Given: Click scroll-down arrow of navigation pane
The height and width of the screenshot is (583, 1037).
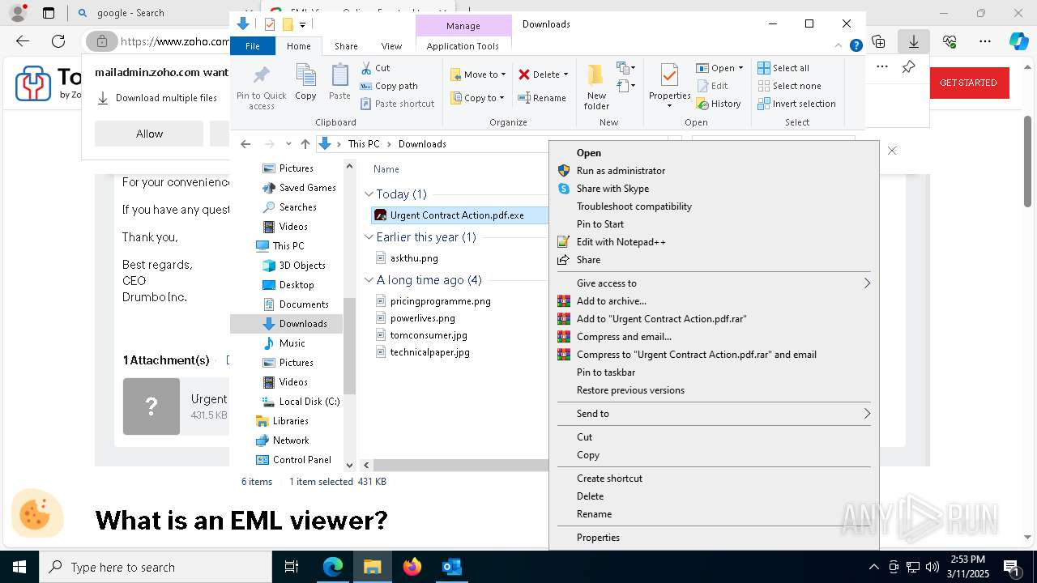Looking at the screenshot, I should tap(350, 466).
